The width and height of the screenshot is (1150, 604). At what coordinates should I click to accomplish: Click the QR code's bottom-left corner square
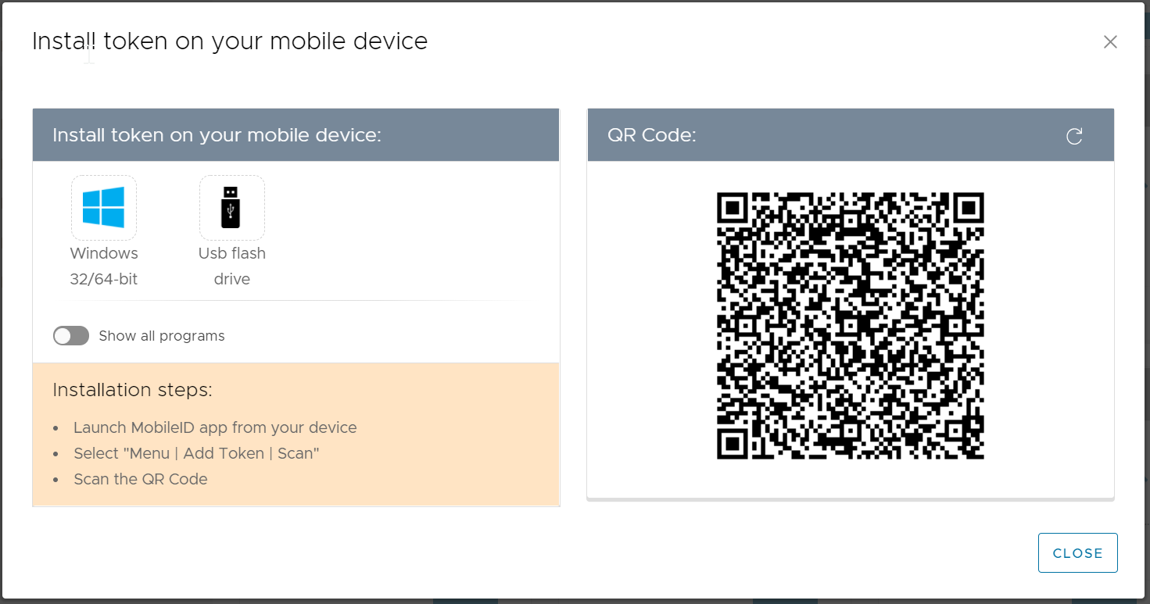(x=733, y=443)
